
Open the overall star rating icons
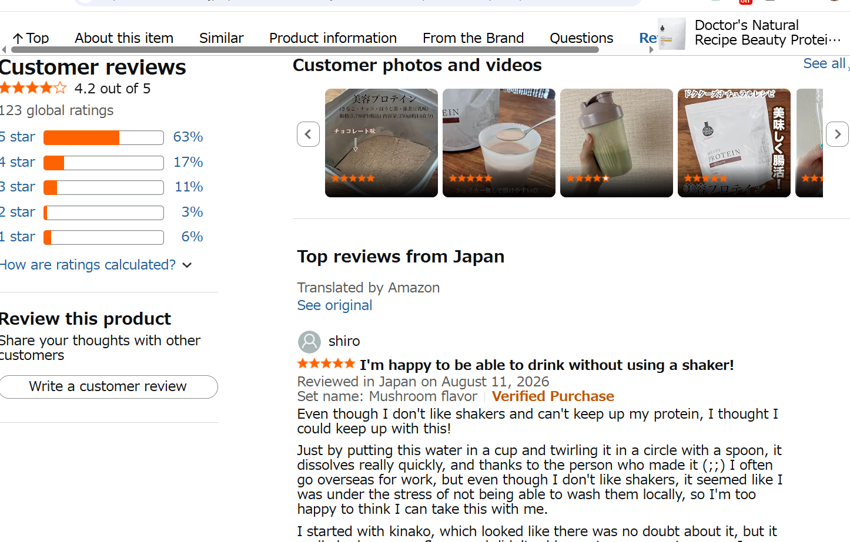pos(33,88)
